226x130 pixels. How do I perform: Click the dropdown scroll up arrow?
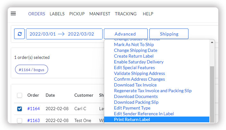pos(212,42)
